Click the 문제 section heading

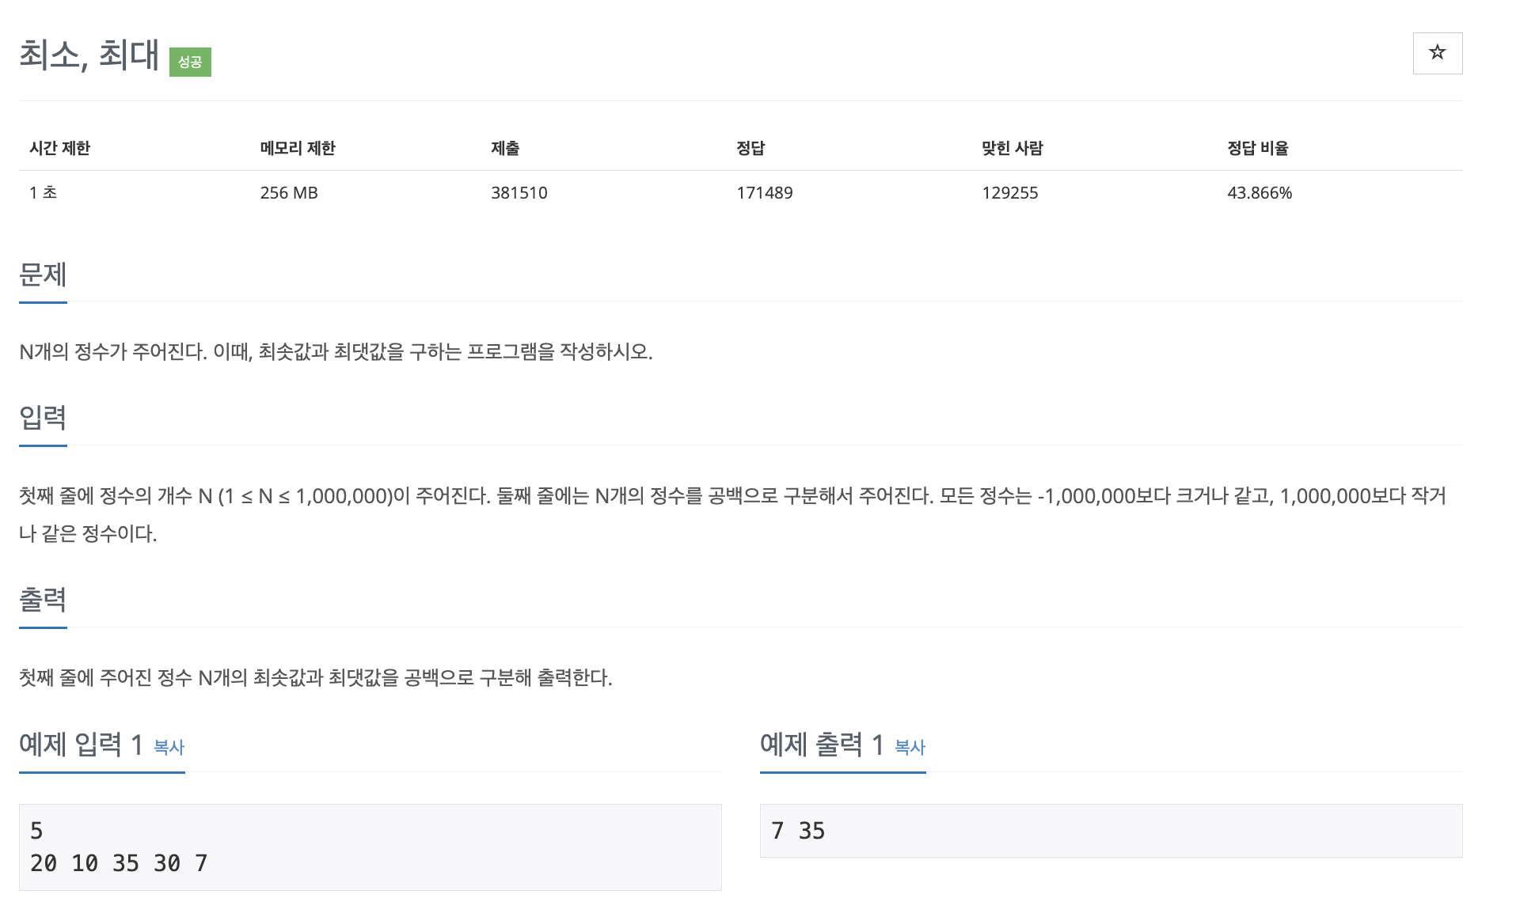pyautogui.click(x=43, y=275)
